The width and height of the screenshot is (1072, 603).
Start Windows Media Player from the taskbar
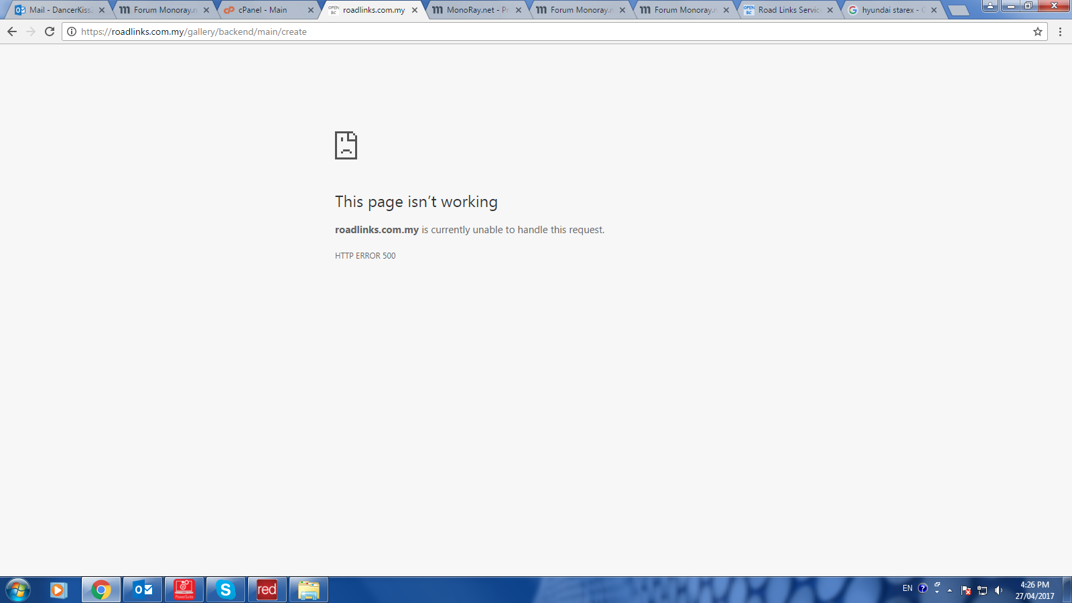click(x=59, y=590)
